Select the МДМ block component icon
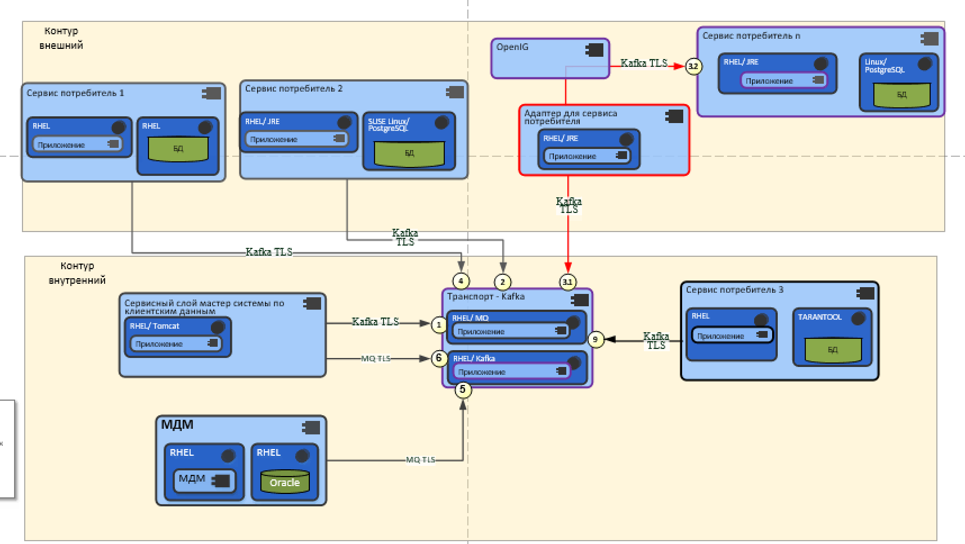The height and width of the screenshot is (544, 965). [x=310, y=428]
